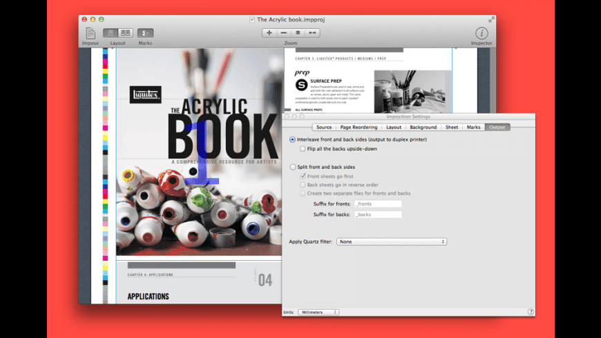Close the Imposition Settings panel

[x=287, y=117]
